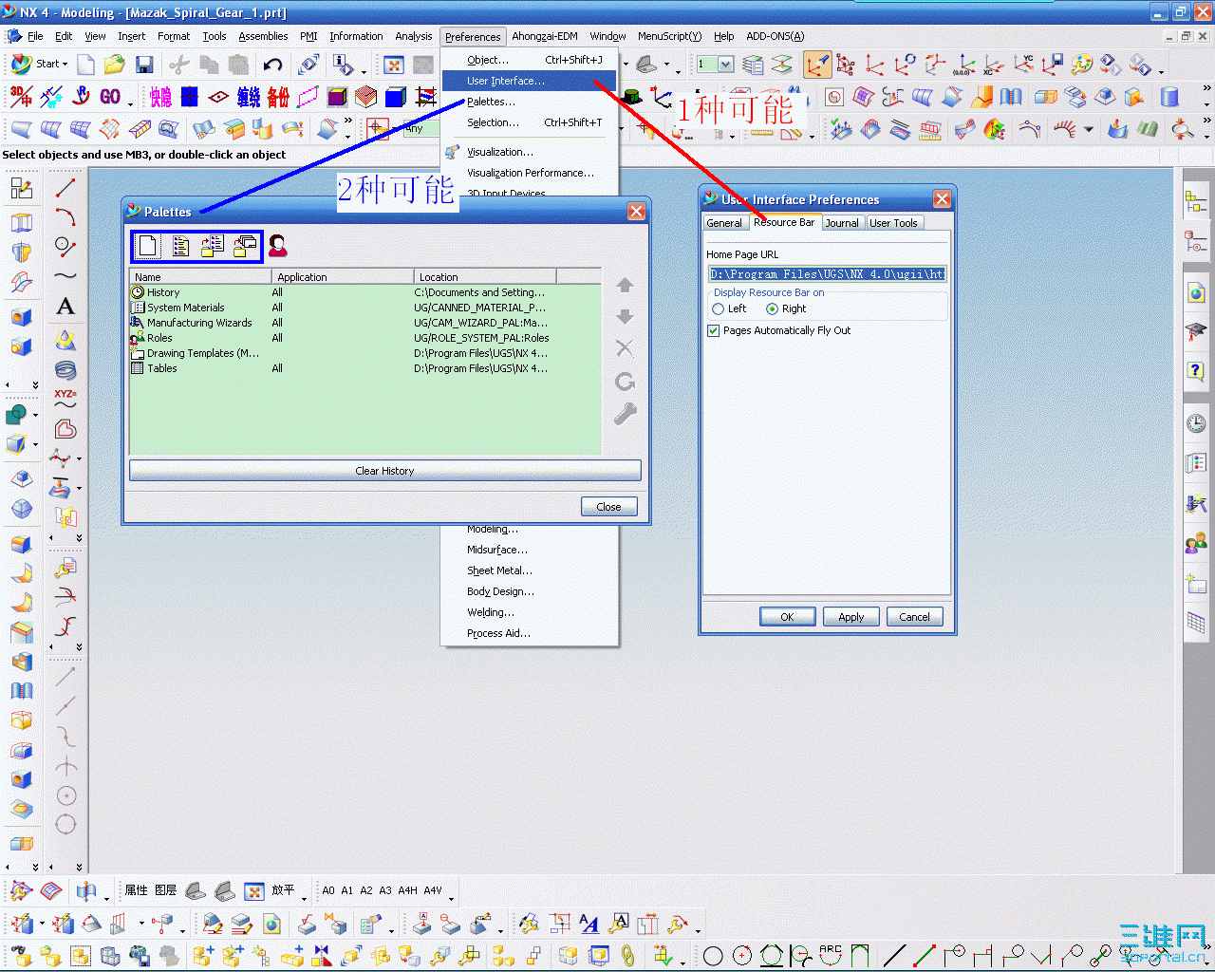
Task: Sort palettes by the Location column header
Action: 485,277
